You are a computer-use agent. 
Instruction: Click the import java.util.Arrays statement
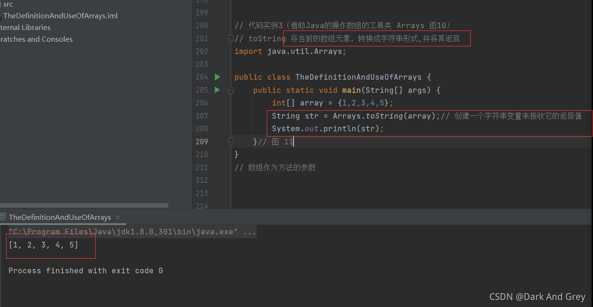coord(290,51)
